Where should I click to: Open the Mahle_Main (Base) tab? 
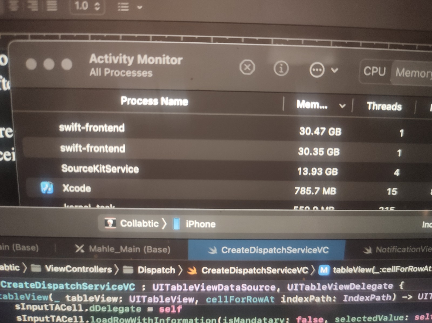pyautogui.click(x=123, y=249)
